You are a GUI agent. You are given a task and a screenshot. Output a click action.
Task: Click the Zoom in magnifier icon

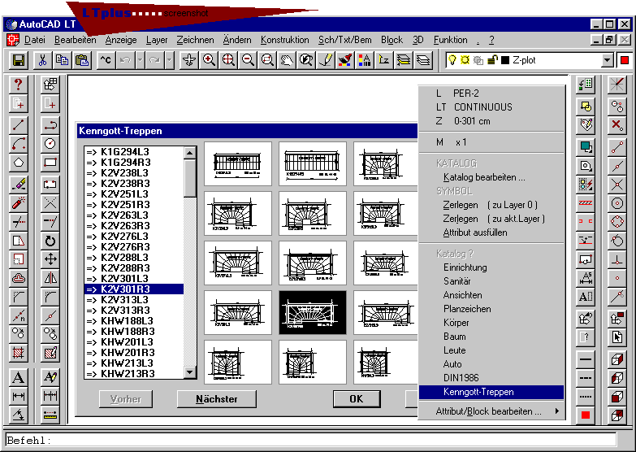[209, 60]
